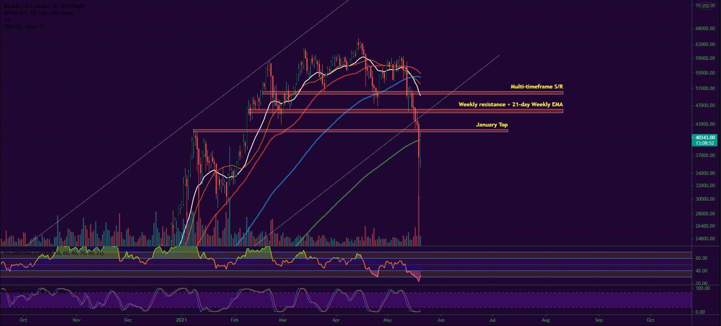The width and height of the screenshot is (721, 326).
Task: Click the May label on the time axis
Action: point(388,320)
